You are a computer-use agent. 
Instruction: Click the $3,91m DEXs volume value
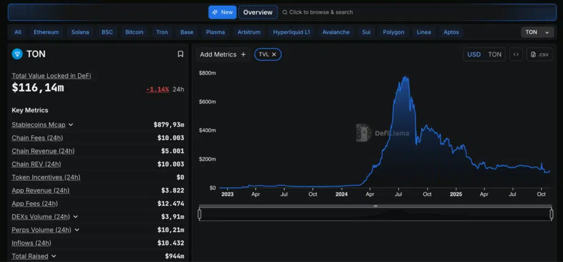(173, 217)
